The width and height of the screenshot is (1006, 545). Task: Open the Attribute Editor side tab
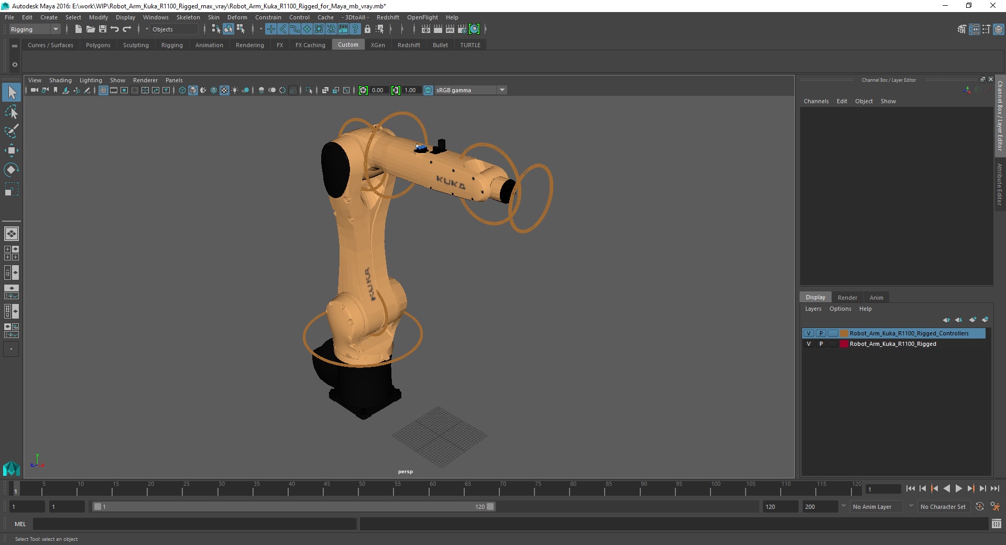click(x=1000, y=184)
